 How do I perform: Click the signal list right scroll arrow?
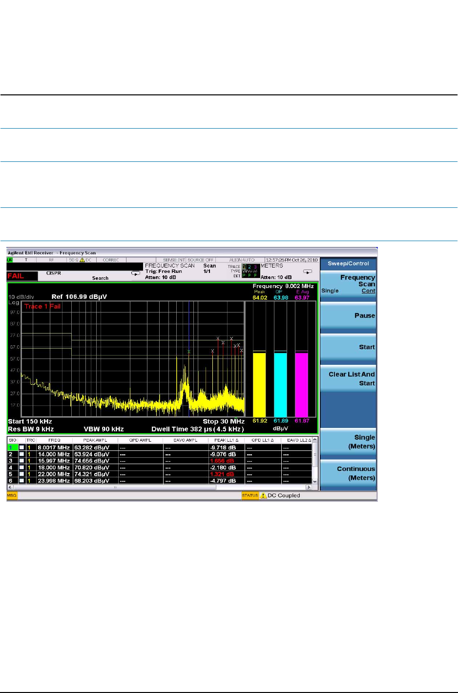[x=309, y=487]
